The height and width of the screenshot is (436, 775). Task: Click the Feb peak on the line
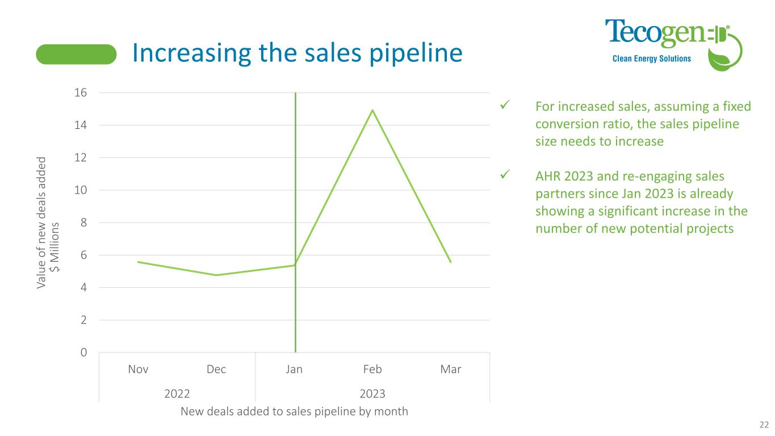(x=372, y=110)
